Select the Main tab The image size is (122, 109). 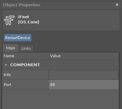pyautogui.click(x=11, y=48)
